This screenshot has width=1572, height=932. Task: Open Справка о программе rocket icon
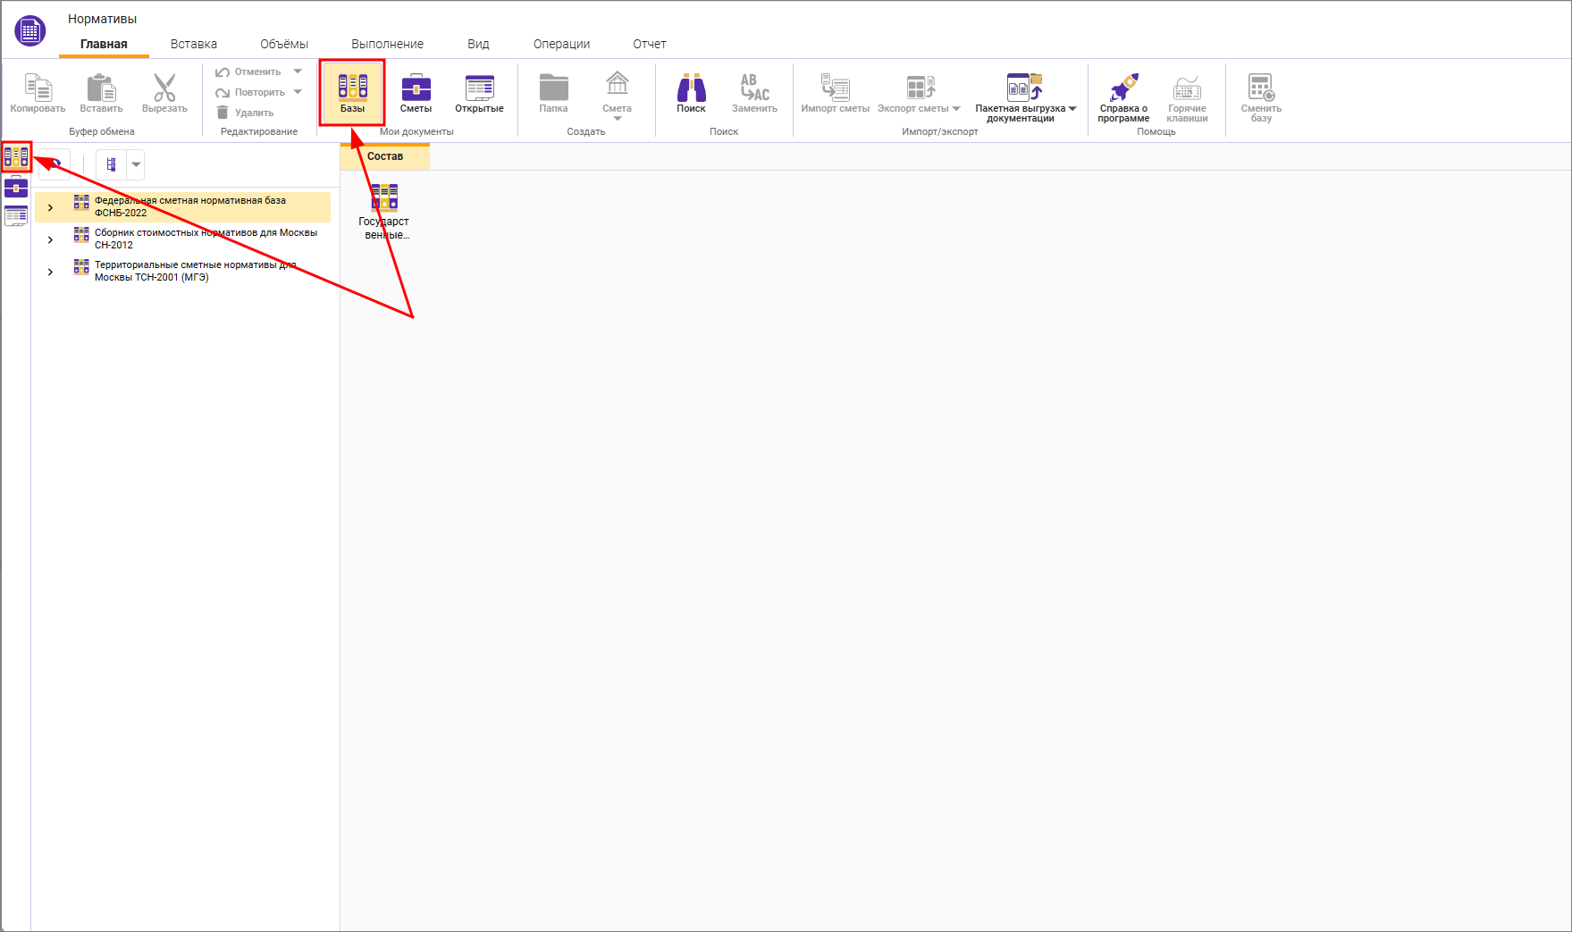click(1123, 96)
